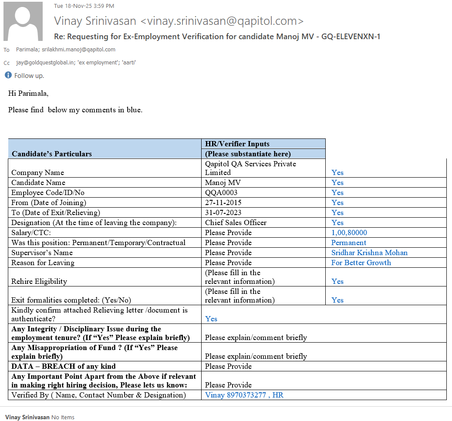
Task: Click 'Any Misappropriation of Fund' cell
Action: (105, 352)
